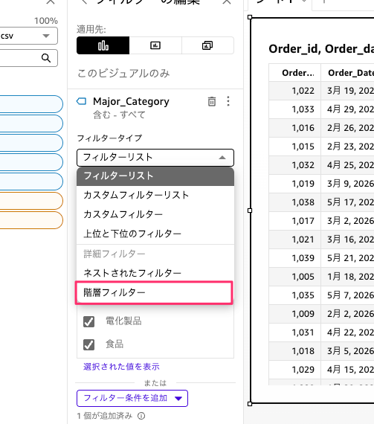Click the 食品 label text
374x424 pixels.
[115, 344]
